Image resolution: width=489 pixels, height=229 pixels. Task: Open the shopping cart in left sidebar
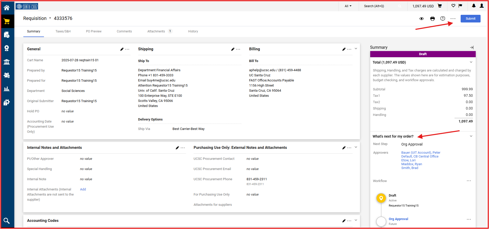click(7, 21)
